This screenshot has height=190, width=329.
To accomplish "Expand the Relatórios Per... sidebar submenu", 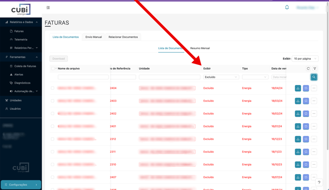I will click(x=23, y=48).
